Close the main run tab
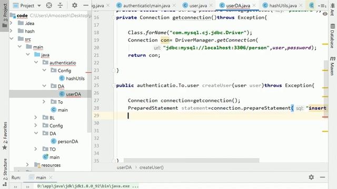The height and width of the screenshot is (189, 337). (51, 177)
